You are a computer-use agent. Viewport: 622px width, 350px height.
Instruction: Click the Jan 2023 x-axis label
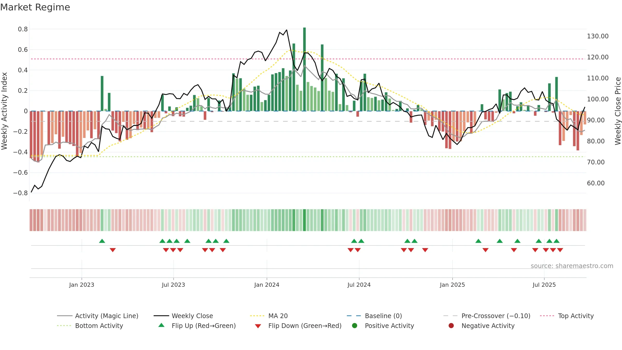82,285
